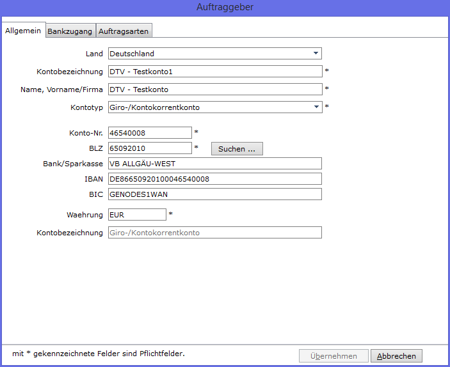The width and height of the screenshot is (450, 367).
Task: Focus the BLZ input field
Action: (x=150, y=148)
